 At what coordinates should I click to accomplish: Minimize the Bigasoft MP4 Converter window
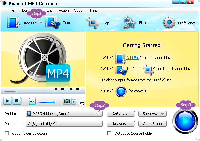click(176, 2)
